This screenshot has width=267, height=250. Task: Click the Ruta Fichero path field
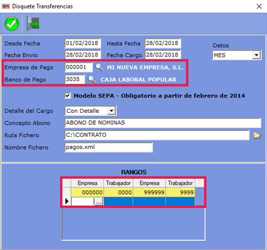157,135
